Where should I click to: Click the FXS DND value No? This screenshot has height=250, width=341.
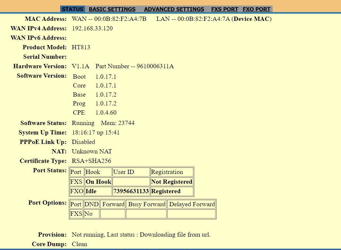click(x=88, y=214)
